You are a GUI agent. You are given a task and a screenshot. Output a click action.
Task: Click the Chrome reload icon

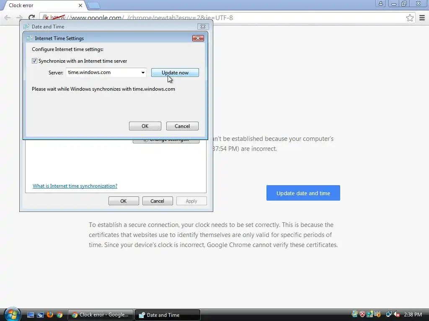coord(32,18)
